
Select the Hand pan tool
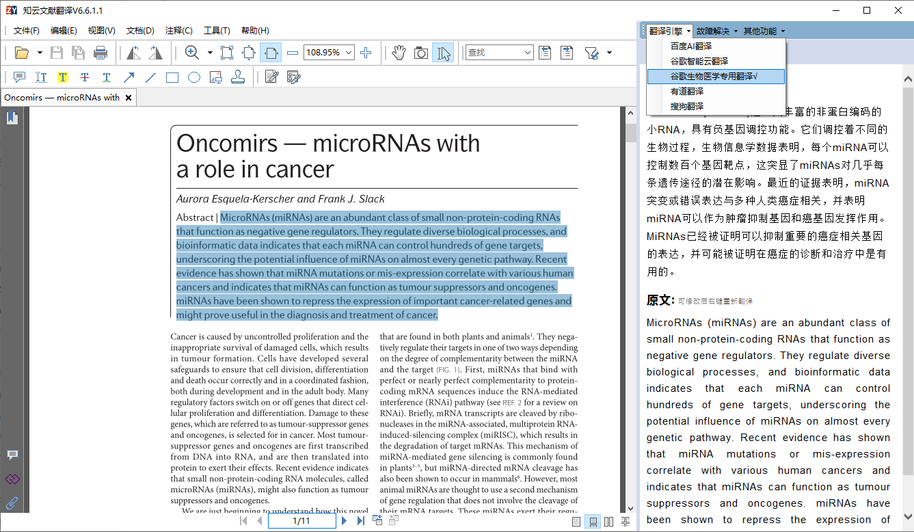coord(399,53)
